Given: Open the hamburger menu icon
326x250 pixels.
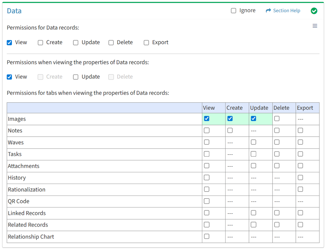Looking at the screenshot, I should click(x=315, y=26).
